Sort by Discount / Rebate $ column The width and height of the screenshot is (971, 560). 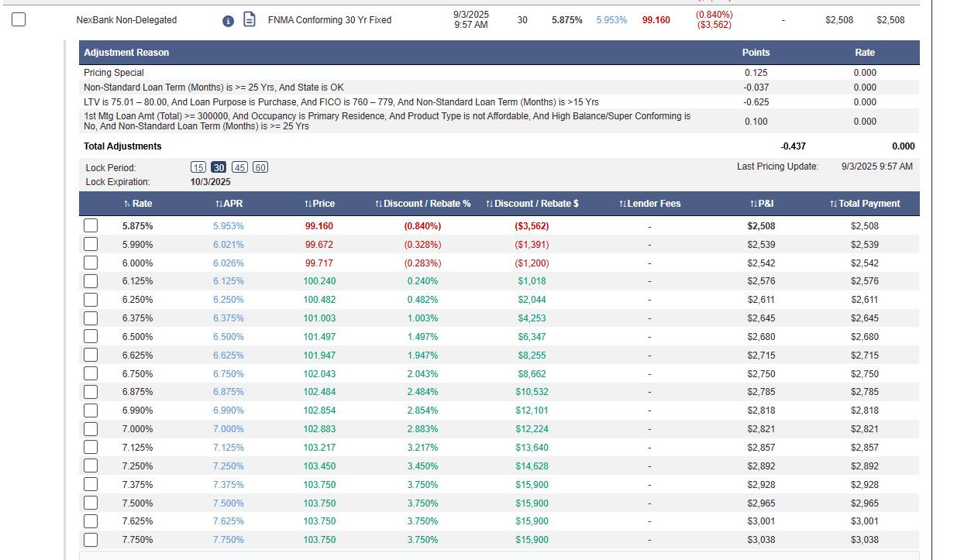pos(532,204)
